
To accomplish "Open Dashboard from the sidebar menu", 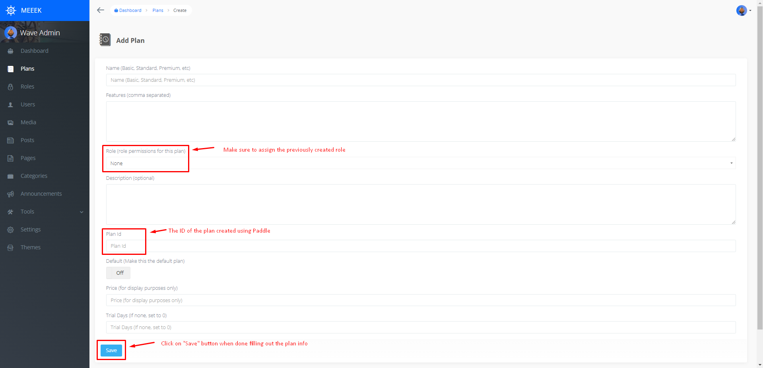I will 34,51.
